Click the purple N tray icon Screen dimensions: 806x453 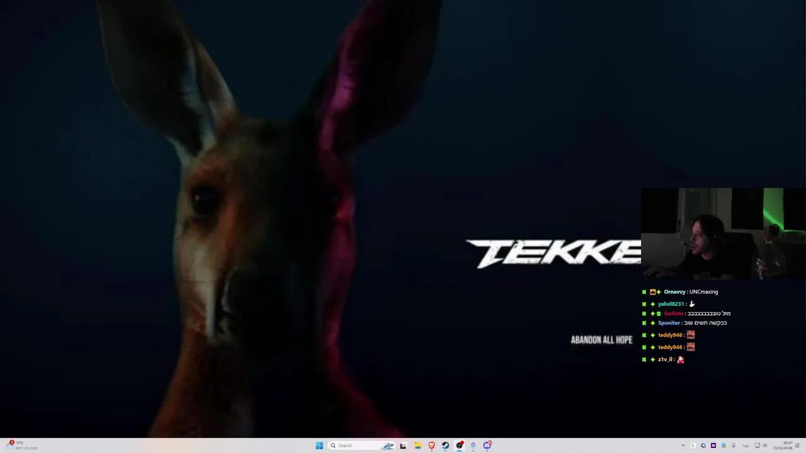pos(713,445)
